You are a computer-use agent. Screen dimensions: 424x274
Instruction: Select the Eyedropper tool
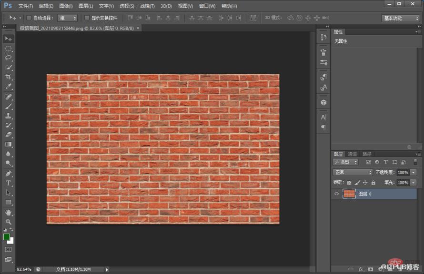pyautogui.click(x=9, y=87)
